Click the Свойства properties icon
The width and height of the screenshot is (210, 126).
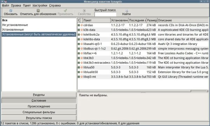tap(84, 10)
